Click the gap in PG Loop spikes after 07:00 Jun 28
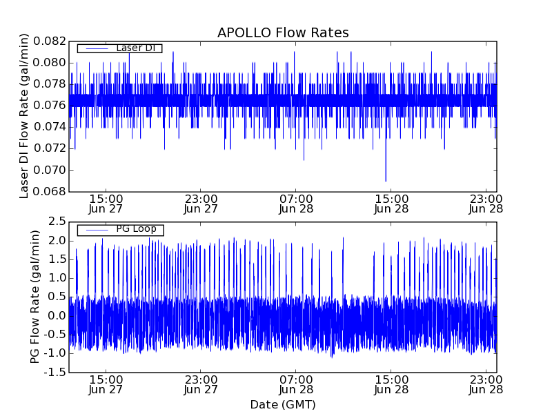Screen dimensions: 552x414 [x=358, y=268]
